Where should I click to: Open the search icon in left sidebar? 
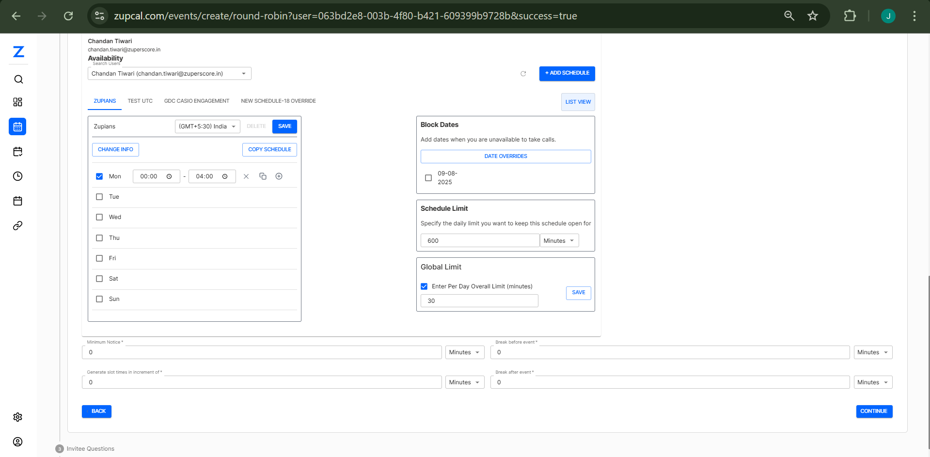point(18,79)
